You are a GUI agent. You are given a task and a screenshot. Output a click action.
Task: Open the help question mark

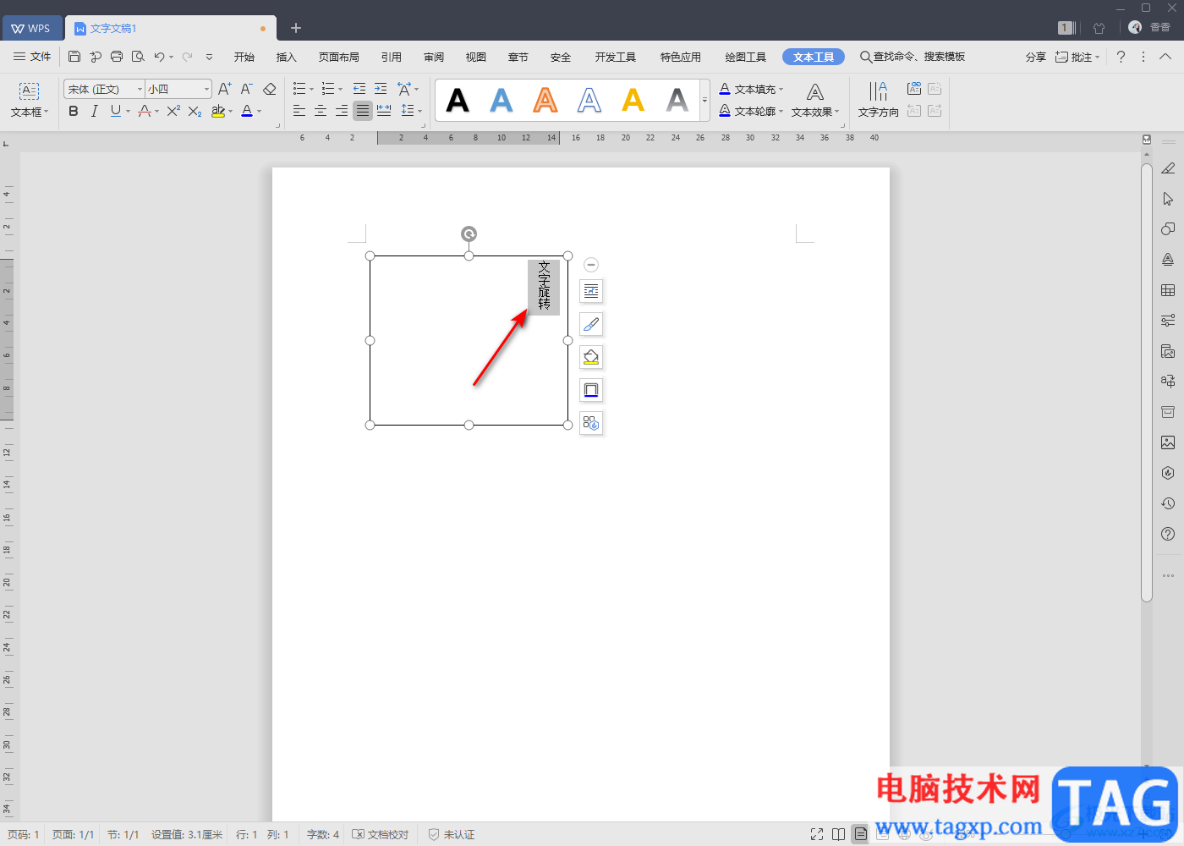click(x=1121, y=57)
